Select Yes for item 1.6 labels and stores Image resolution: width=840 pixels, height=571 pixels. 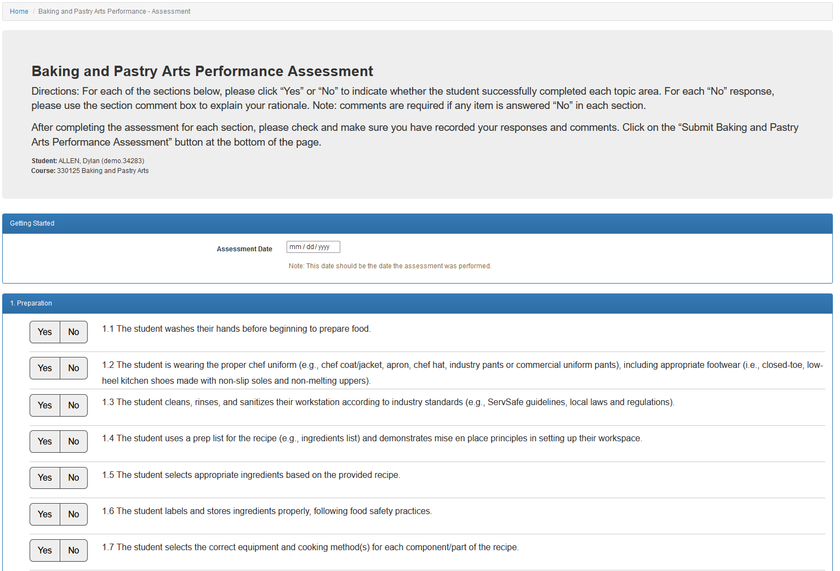click(x=45, y=514)
